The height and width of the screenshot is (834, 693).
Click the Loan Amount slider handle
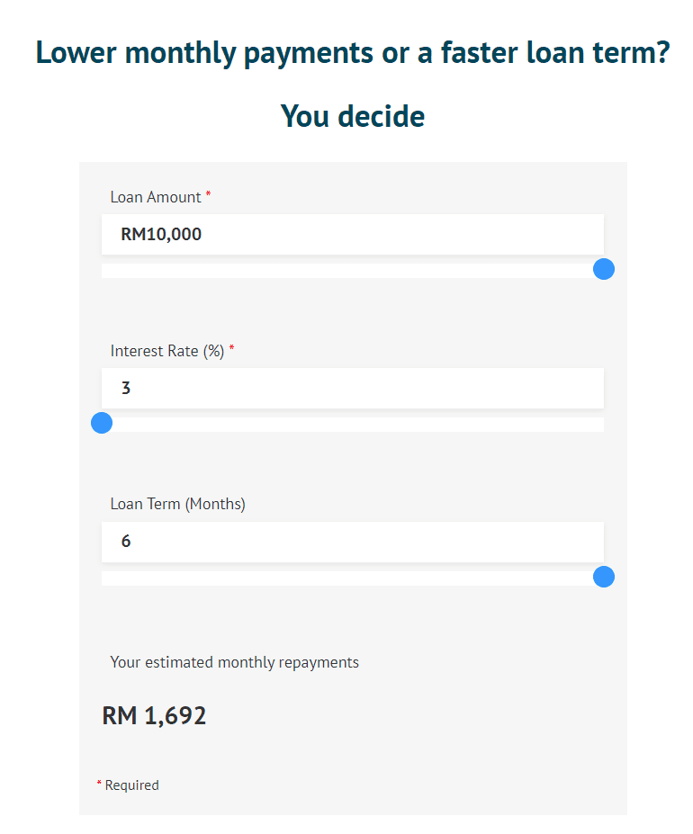(x=604, y=269)
